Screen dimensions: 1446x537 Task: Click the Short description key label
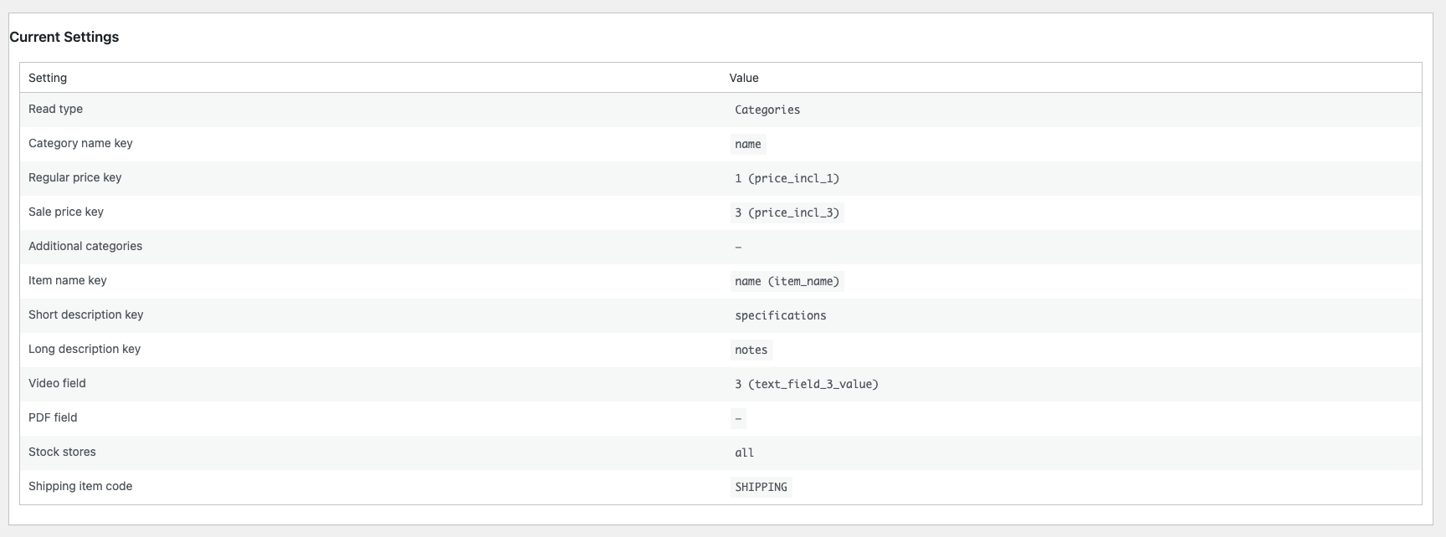point(86,315)
